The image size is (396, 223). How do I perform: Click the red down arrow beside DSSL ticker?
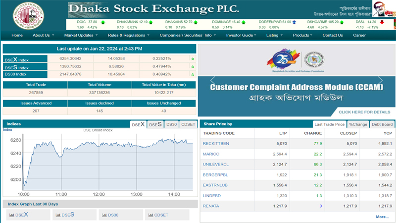pyautogui.click(x=382, y=22)
